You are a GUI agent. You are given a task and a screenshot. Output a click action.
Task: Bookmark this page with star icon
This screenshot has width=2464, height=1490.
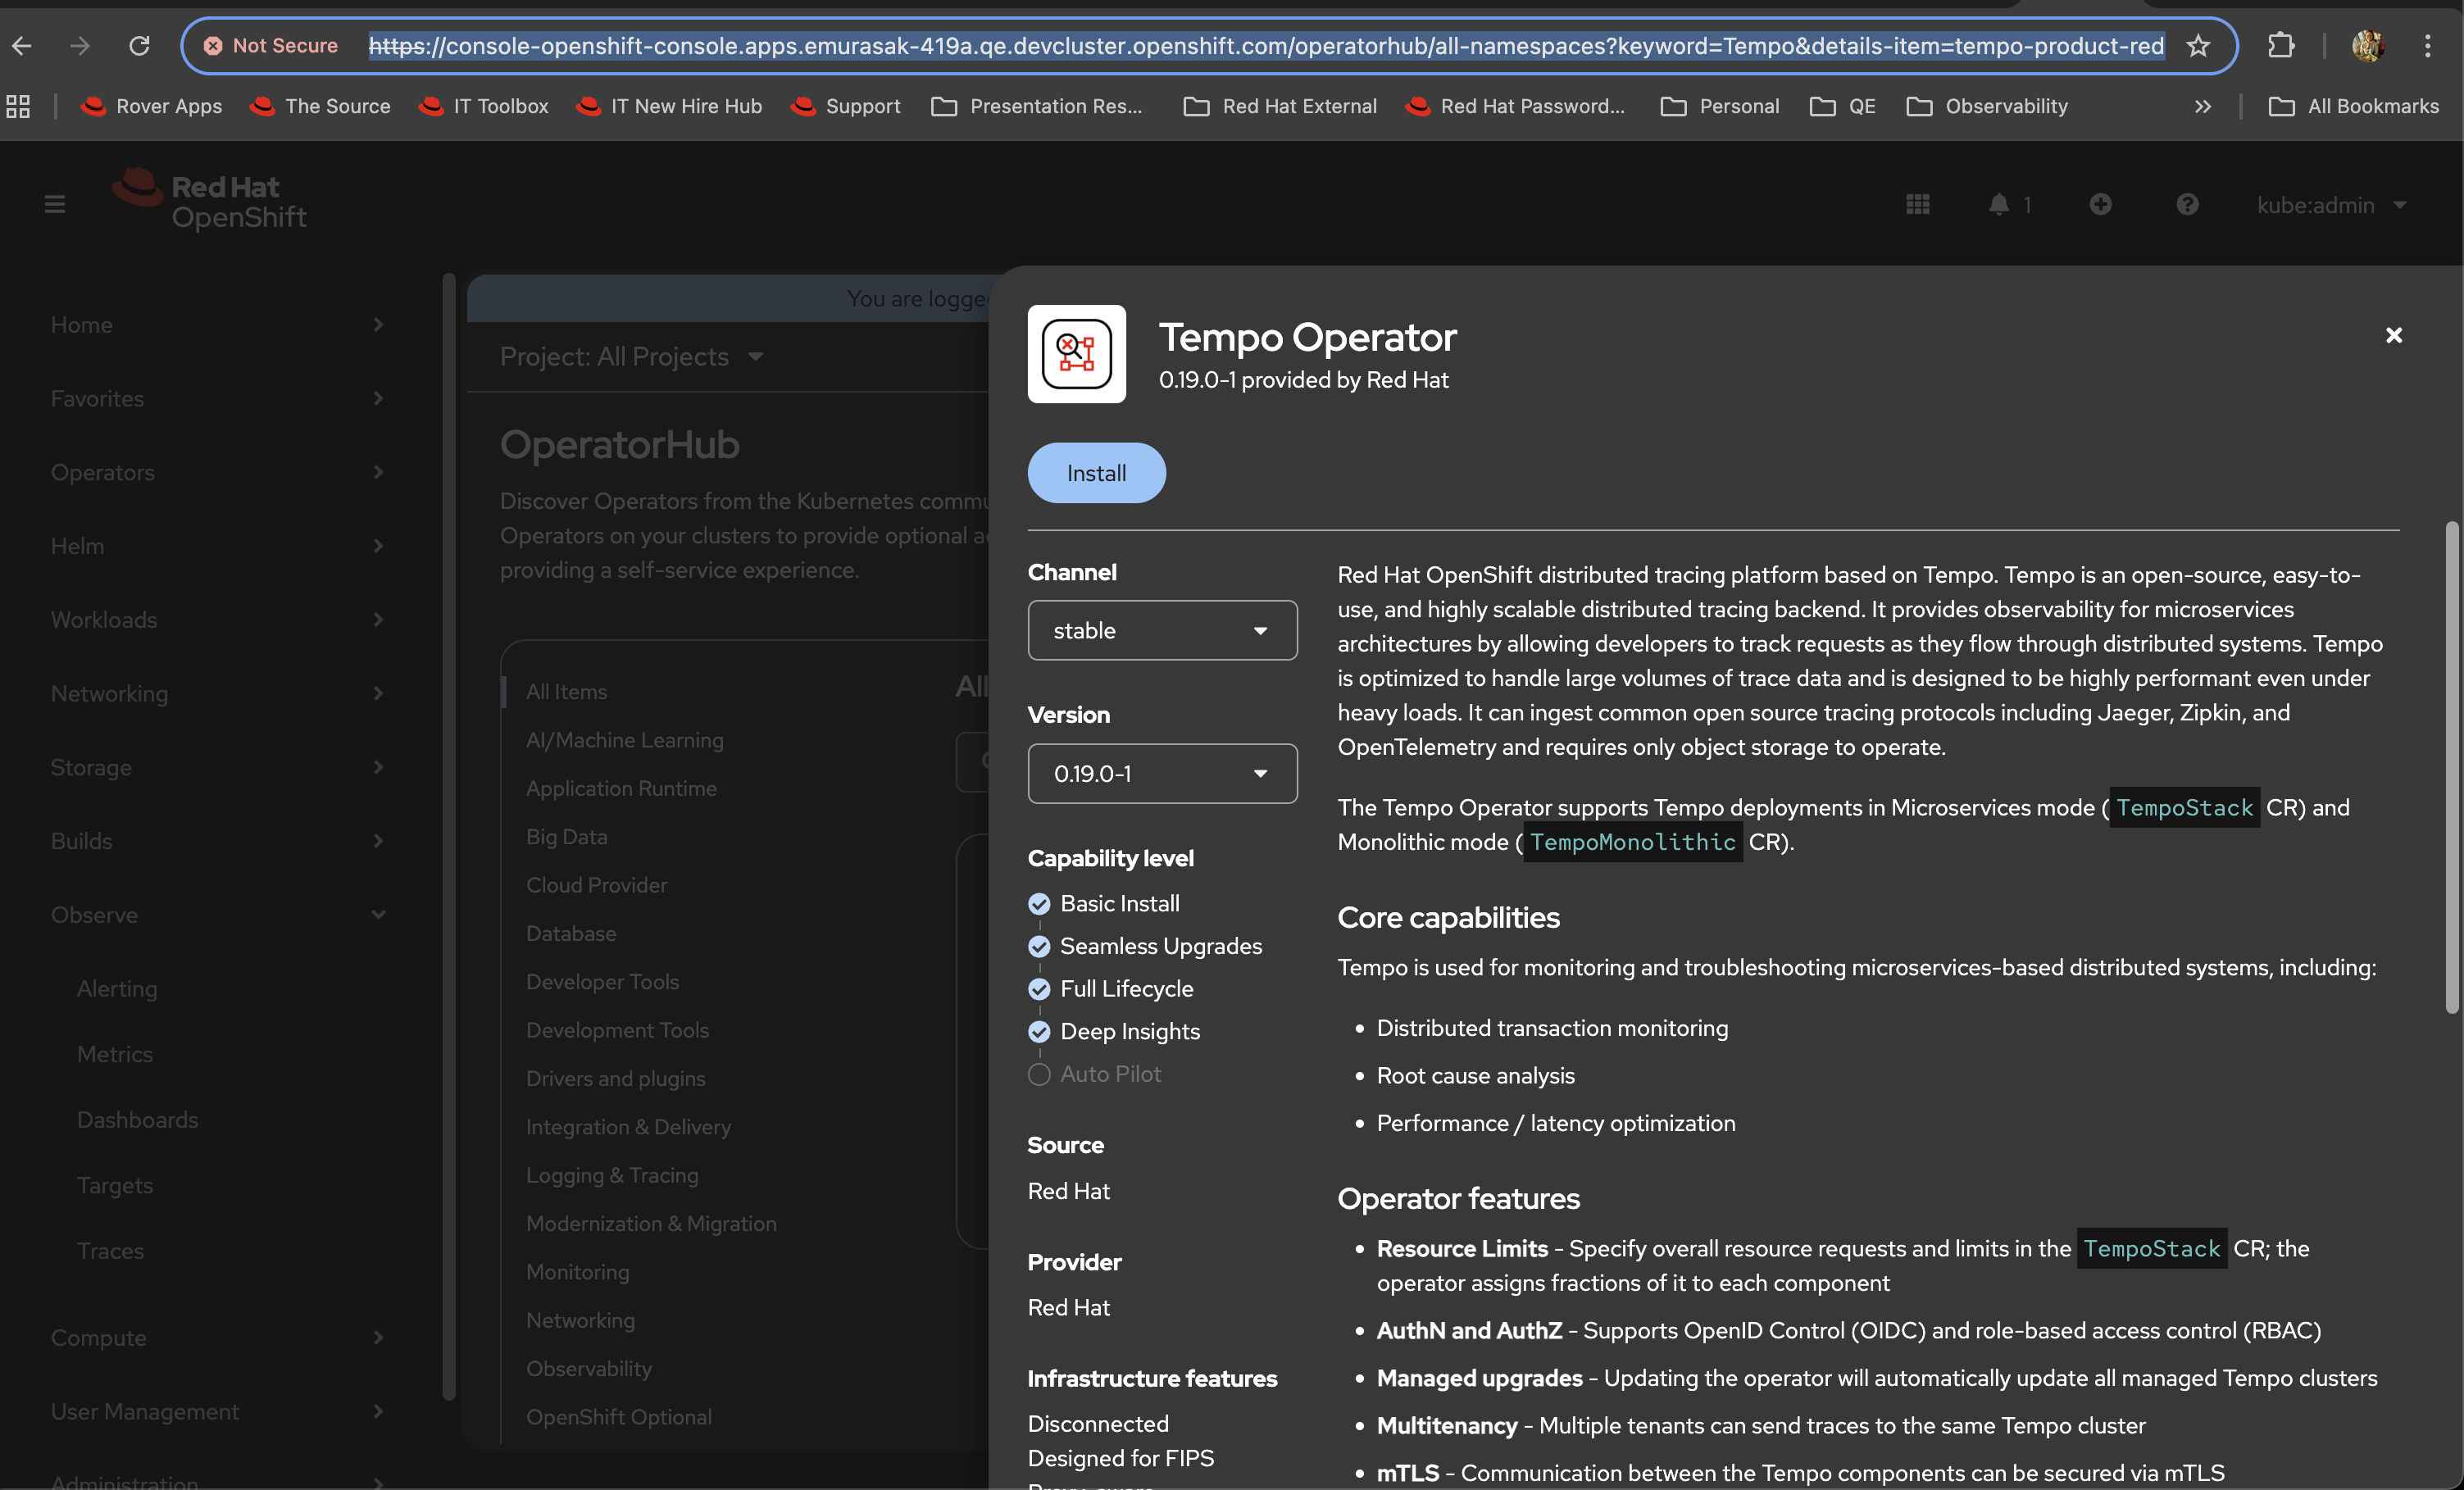click(2198, 46)
